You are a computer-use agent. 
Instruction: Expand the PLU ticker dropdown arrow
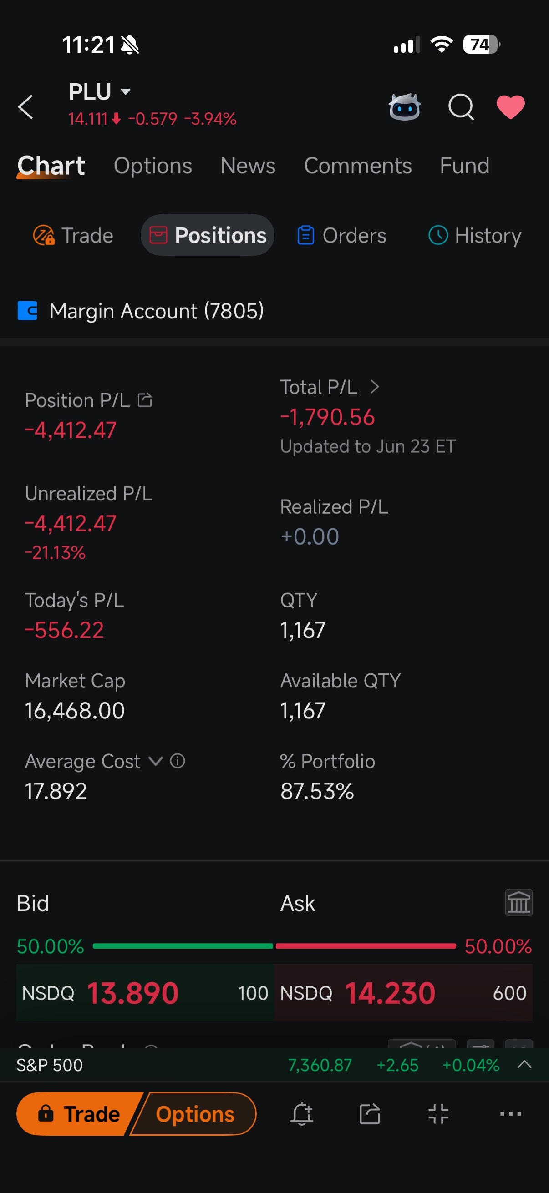pos(126,92)
